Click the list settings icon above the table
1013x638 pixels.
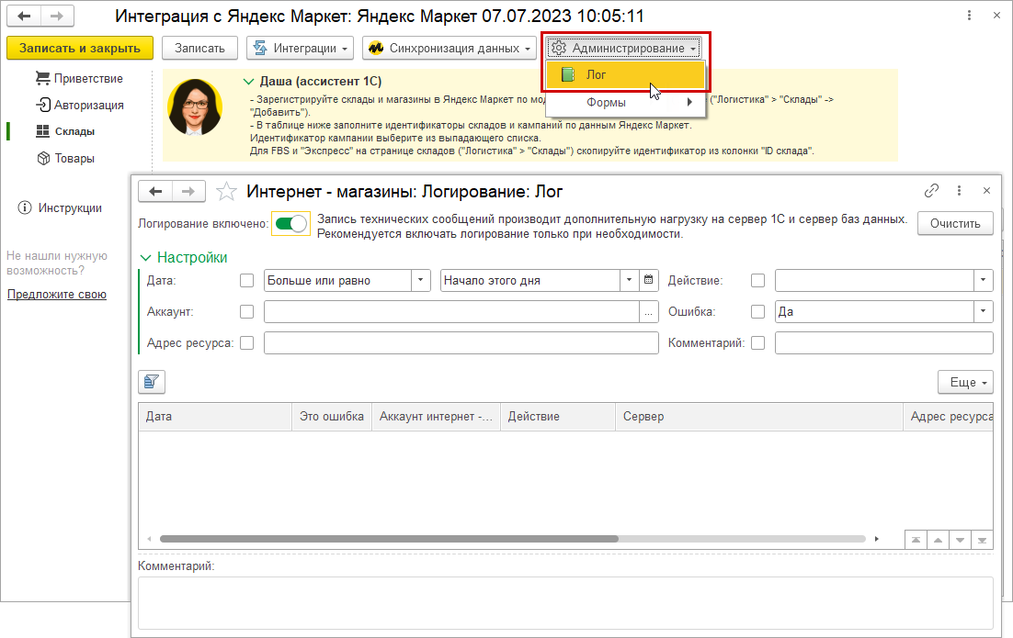[152, 382]
